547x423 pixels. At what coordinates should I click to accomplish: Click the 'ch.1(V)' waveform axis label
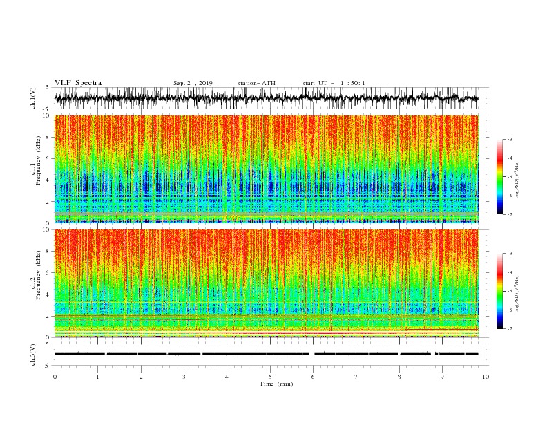pos(33,98)
